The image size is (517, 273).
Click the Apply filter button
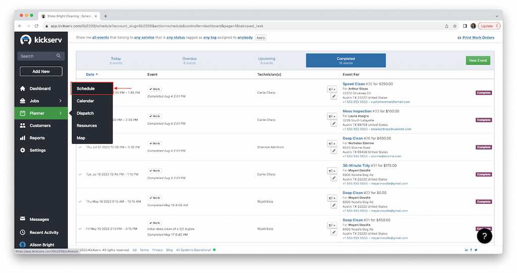tap(261, 37)
